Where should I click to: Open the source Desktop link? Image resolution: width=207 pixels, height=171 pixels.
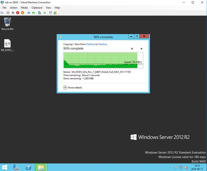pyautogui.click(x=90, y=44)
